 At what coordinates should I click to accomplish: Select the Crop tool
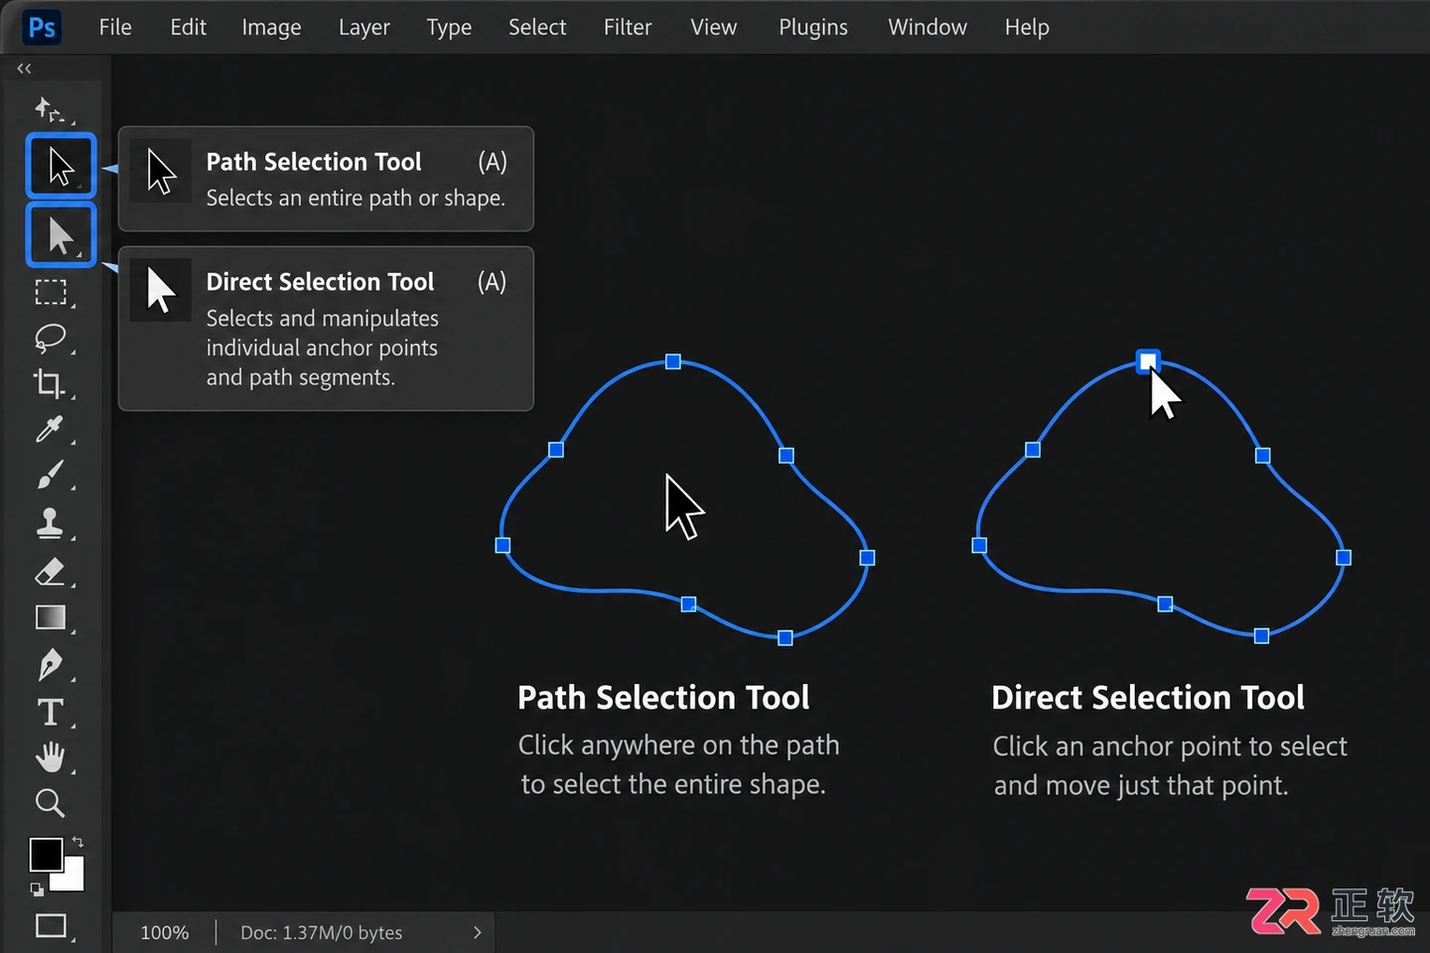coord(50,383)
